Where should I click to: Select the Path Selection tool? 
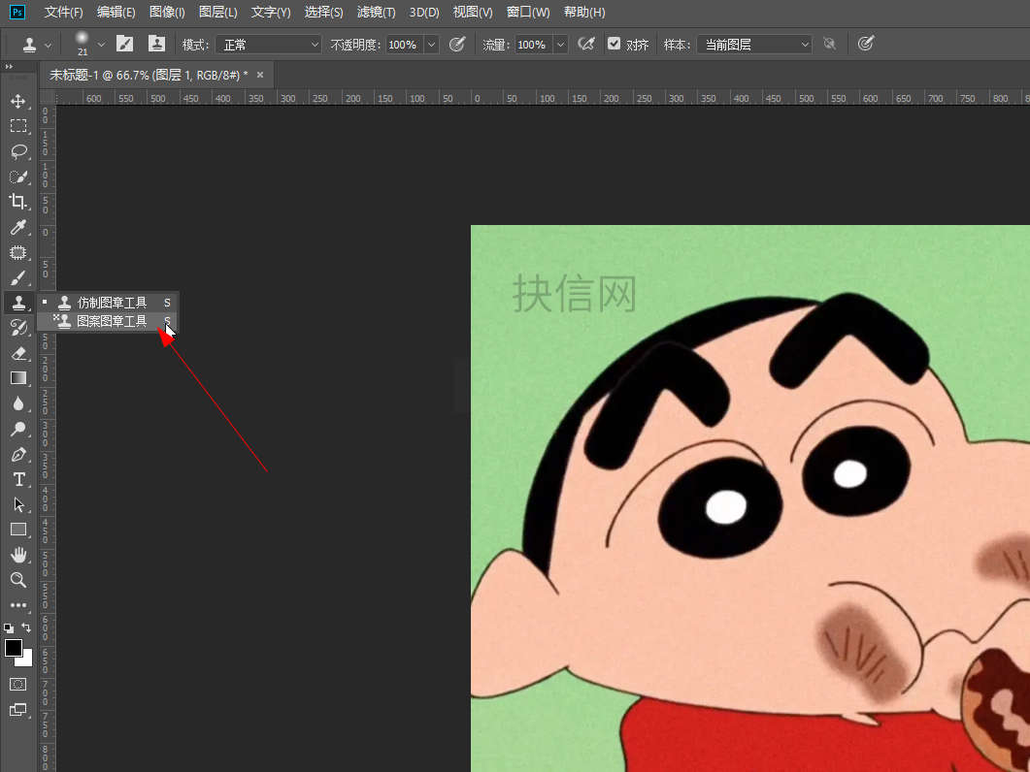tap(18, 505)
